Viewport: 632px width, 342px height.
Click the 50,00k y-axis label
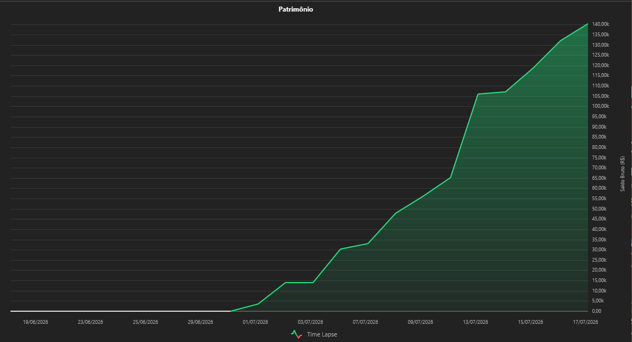600,209
